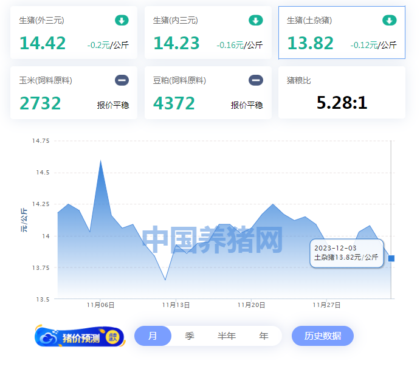
Task: Open the 猪价预测 banner link
Action: click(80, 337)
